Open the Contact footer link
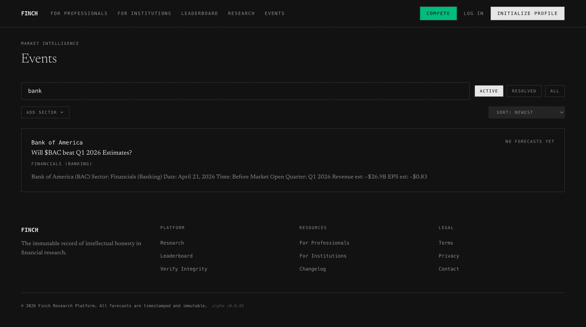 pos(448,269)
